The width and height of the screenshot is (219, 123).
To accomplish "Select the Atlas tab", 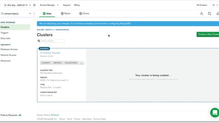I will [47, 14].
